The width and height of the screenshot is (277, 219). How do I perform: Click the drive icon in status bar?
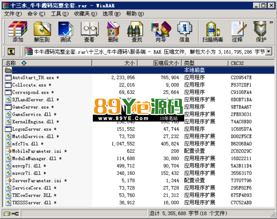tap(7, 214)
